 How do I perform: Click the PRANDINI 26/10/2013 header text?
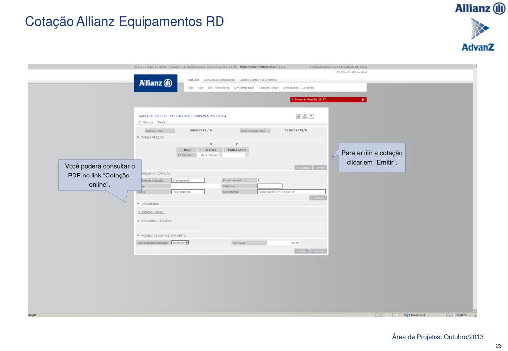click(352, 72)
